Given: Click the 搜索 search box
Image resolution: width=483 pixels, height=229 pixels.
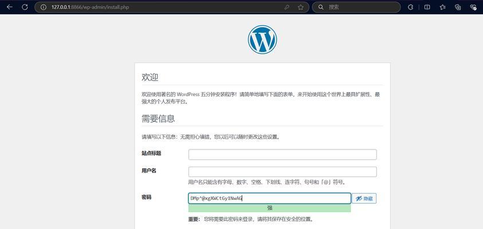Looking at the screenshot, I should click(356, 7).
